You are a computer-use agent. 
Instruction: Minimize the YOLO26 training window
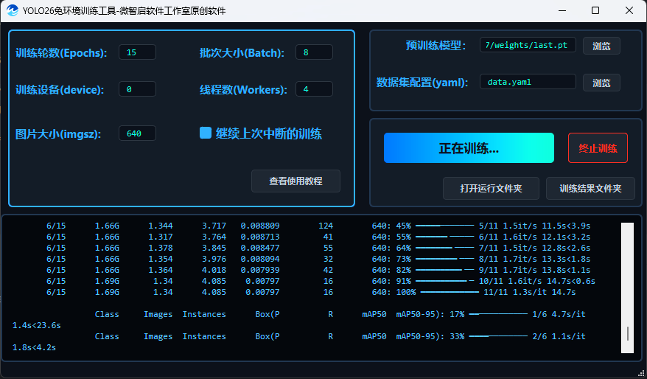(x=562, y=10)
